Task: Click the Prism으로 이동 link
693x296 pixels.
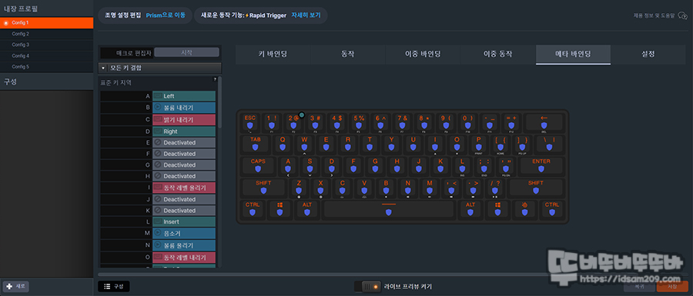Action: (x=166, y=15)
